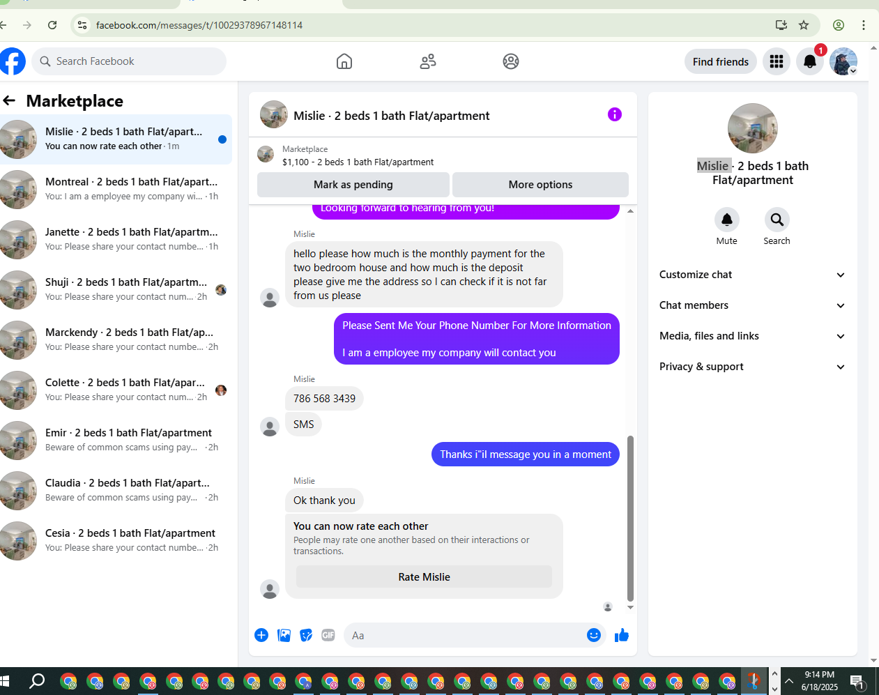Choose a GIF icon
Image resolution: width=879 pixels, height=695 pixels.
pyautogui.click(x=328, y=635)
